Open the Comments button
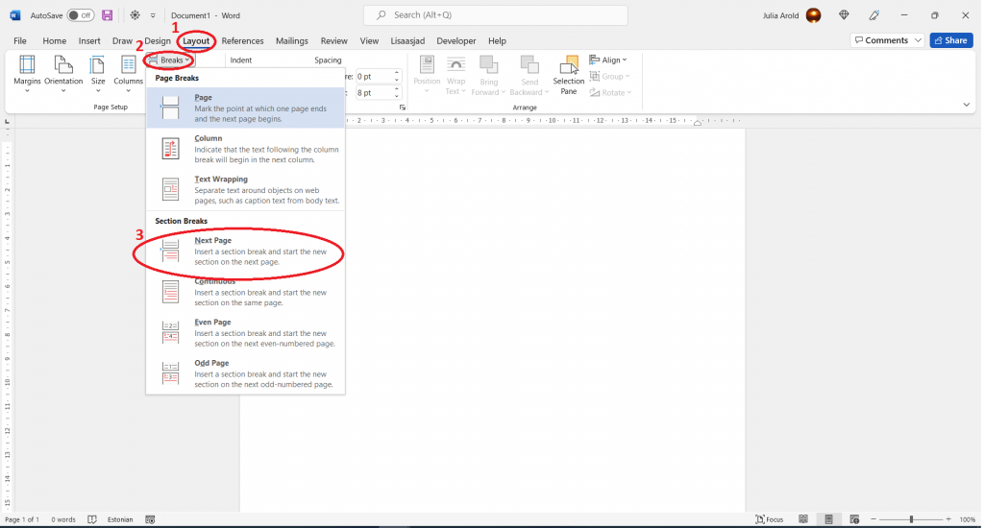984x528 pixels. coord(887,40)
